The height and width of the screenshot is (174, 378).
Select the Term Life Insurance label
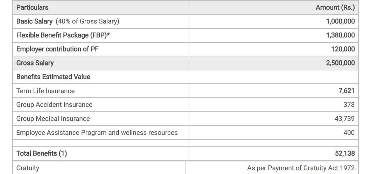coord(45,91)
